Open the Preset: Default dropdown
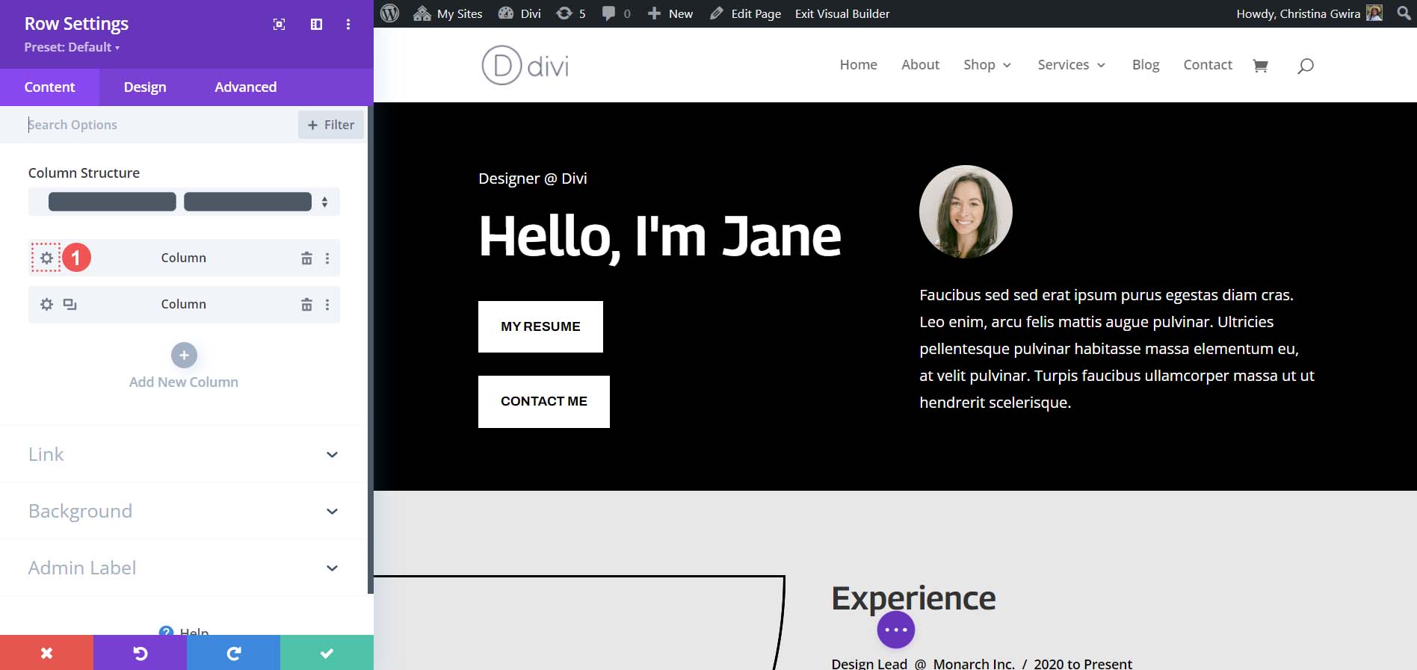Viewport: 1417px width, 670px height. [x=72, y=47]
